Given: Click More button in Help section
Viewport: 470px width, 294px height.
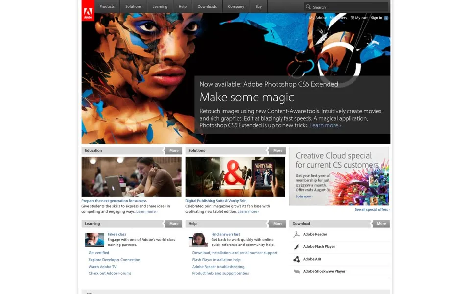Looking at the screenshot, I should pos(277,224).
